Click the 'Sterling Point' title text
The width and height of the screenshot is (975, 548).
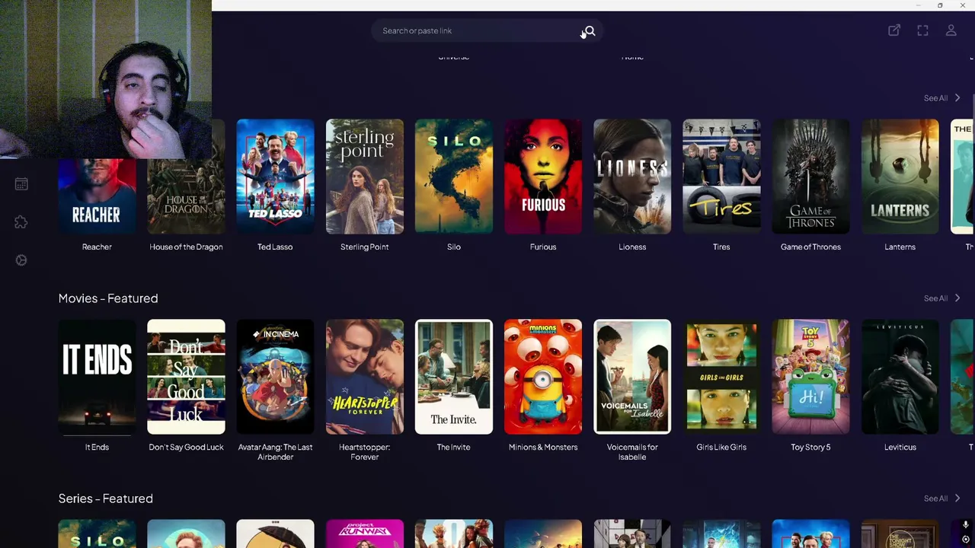coord(364,247)
